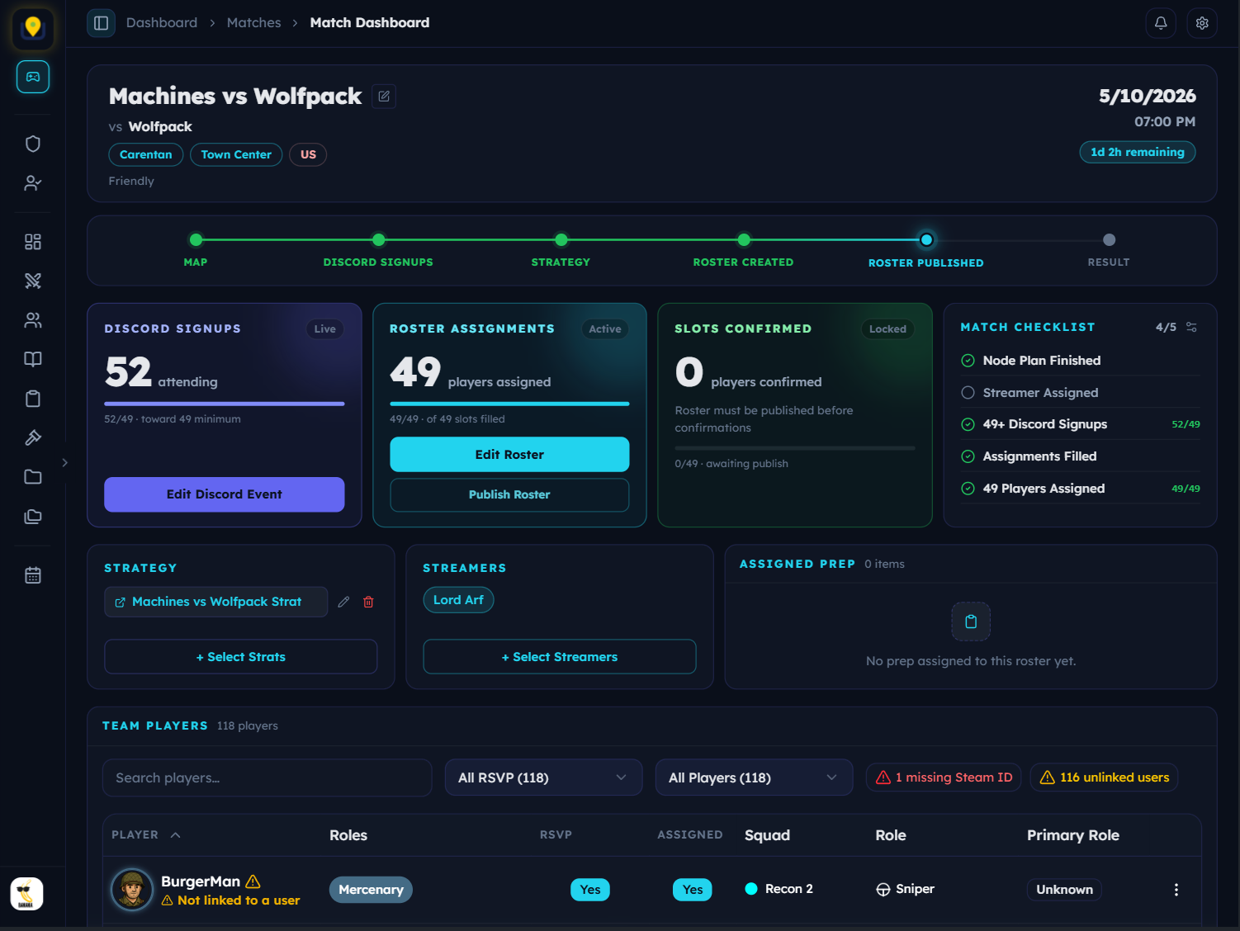Toggle the sidebar panel icon
1240x931 pixels.
tap(101, 23)
